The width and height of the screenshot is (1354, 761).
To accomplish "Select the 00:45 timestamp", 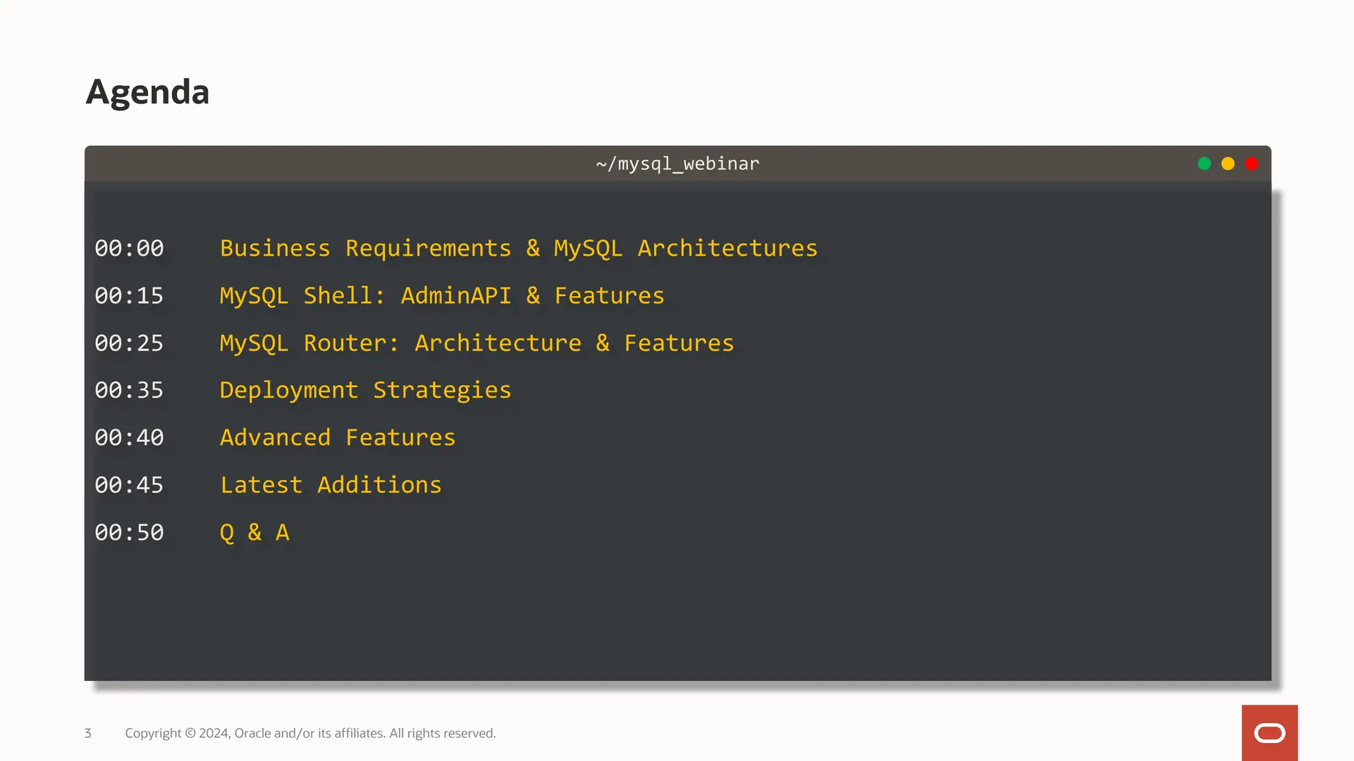I will pyautogui.click(x=129, y=486).
